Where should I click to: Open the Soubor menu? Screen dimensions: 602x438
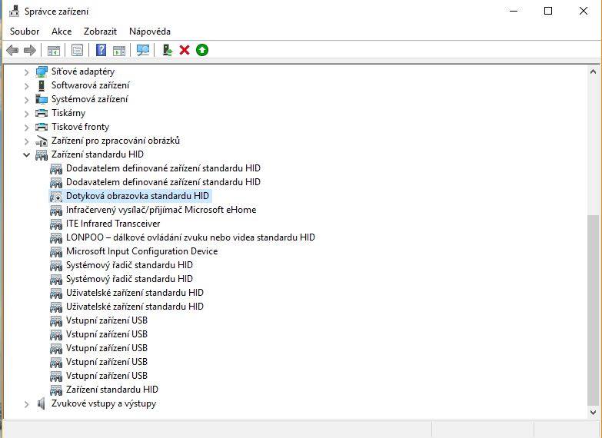pyautogui.click(x=25, y=32)
